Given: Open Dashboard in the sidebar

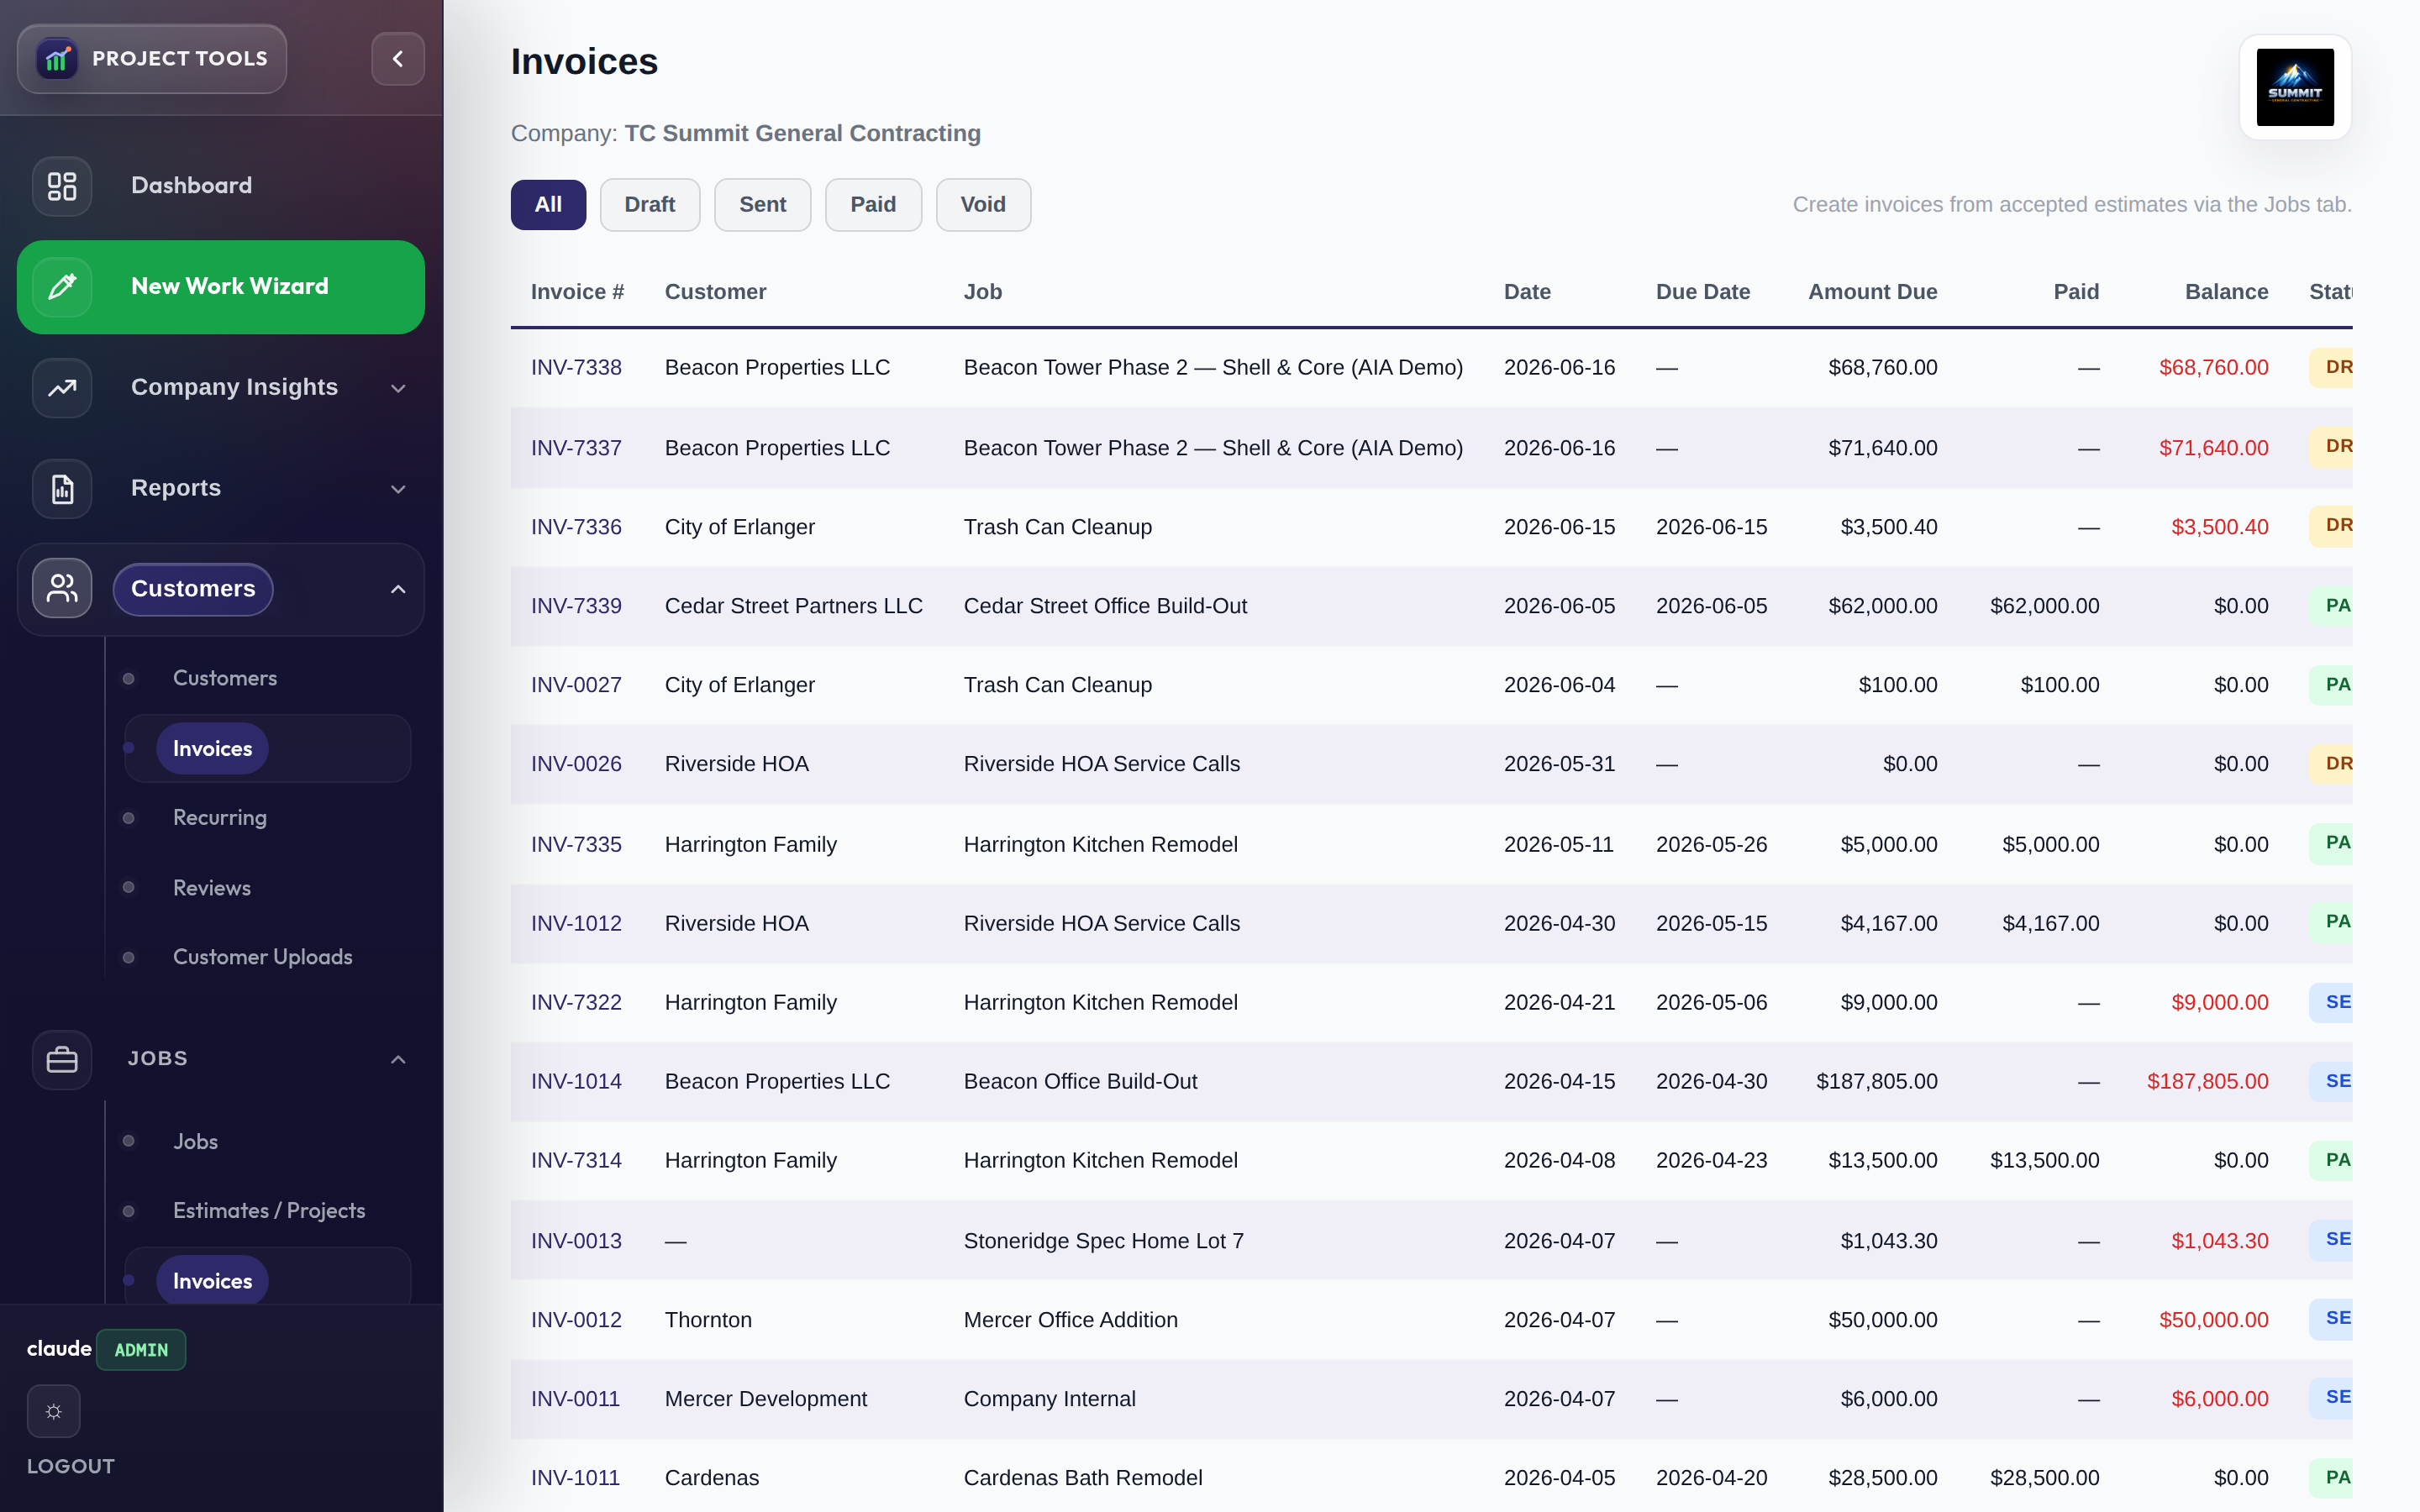Looking at the screenshot, I should (191, 186).
